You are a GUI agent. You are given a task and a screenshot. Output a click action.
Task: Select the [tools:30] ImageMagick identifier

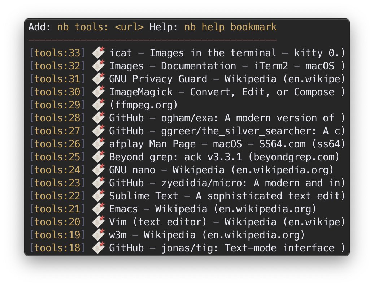pos(57,92)
